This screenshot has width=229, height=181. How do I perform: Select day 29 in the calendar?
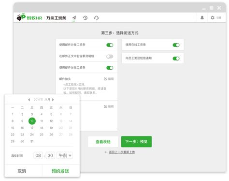pyautogui.click(x=13, y=141)
